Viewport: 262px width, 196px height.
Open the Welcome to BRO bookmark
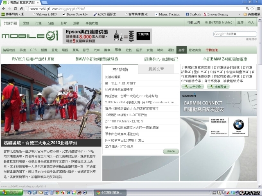tap(46, 14)
